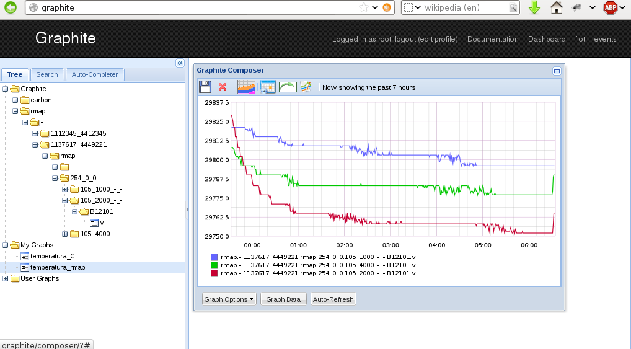Screen dimensions: 631x349
Task: Collapse the left panel with double-arrow icon
Action: tap(180, 63)
